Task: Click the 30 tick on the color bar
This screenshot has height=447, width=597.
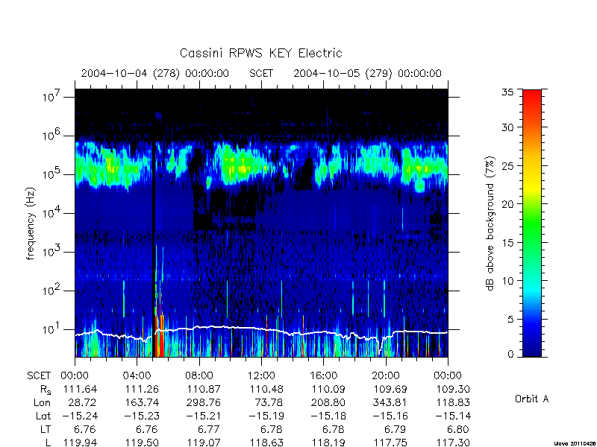Action: [507, 127]
